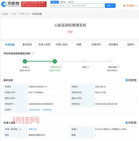Select the 查关系 search tab
Screen dimensions: 139x141
[71, 2]
